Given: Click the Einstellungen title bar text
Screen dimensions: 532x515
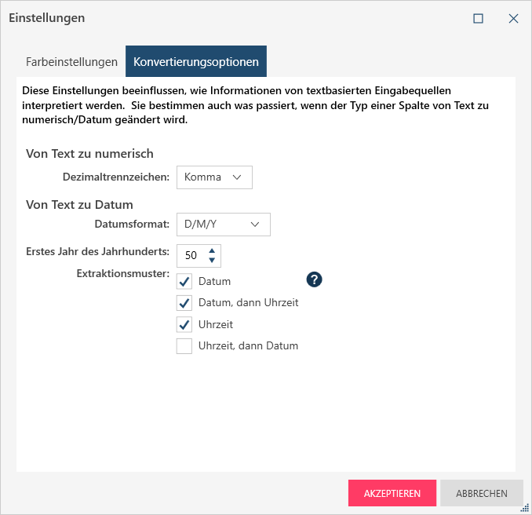Looking at the screenshot, I should tap(47, 18).
